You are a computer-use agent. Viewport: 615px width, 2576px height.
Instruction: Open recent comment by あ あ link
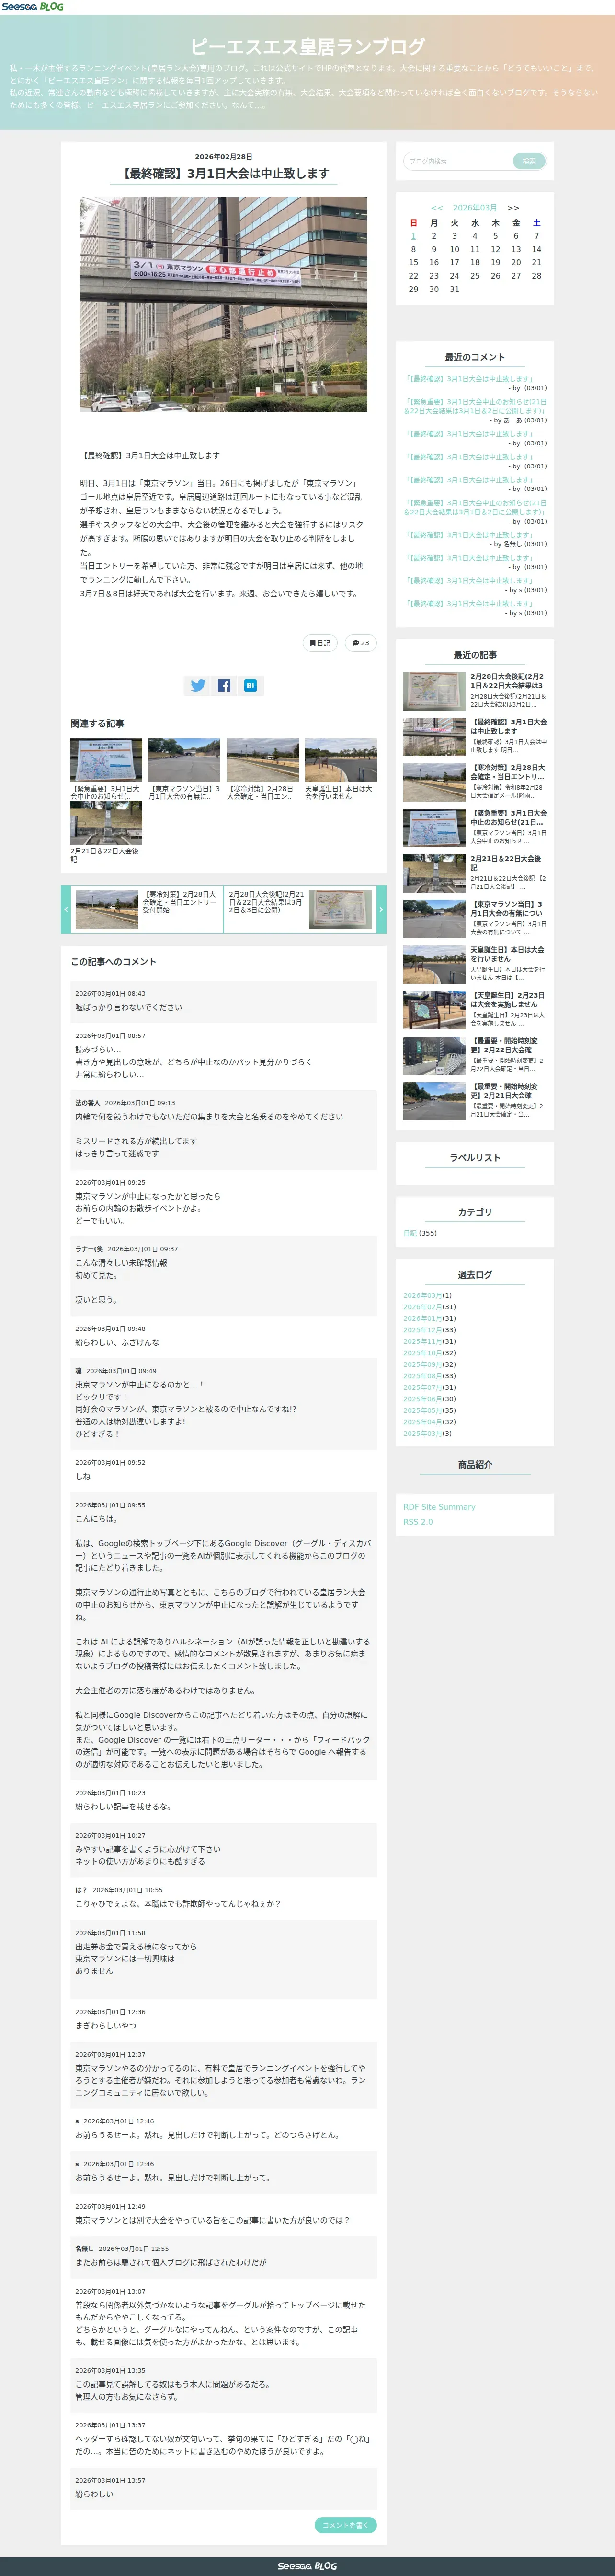point(475,406)
